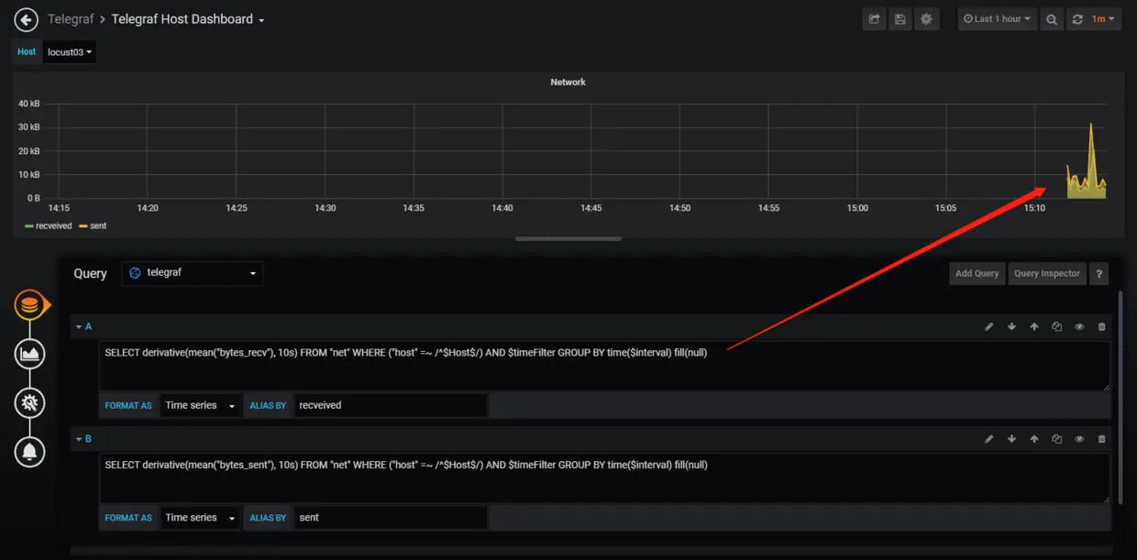Share the dashboard via share icon

coord(875,19)
